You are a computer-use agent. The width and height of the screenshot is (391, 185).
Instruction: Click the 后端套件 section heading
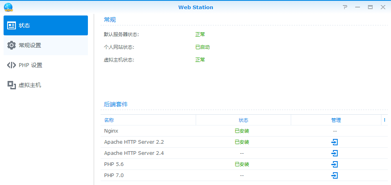pyautogui.click(x=116, y=104)
